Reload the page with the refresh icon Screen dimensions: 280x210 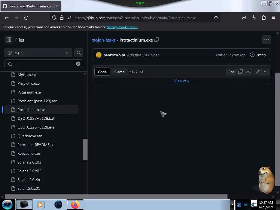(x=26, y=18)
